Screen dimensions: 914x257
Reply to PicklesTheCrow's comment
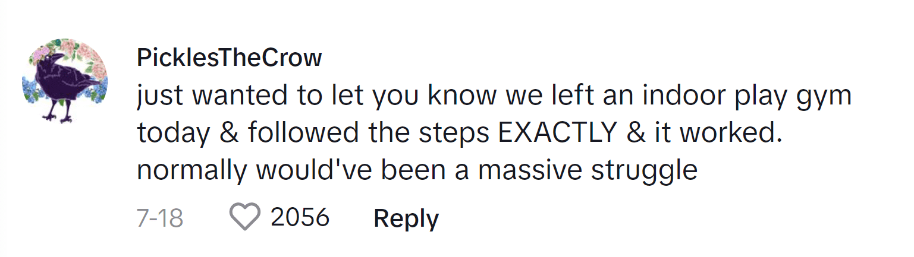tap(406, 218)
